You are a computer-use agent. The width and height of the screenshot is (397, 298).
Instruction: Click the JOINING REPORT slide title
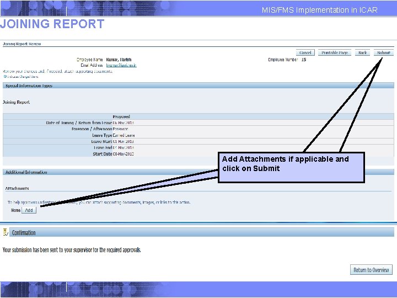pyautogui.click(x=52, y=24)
